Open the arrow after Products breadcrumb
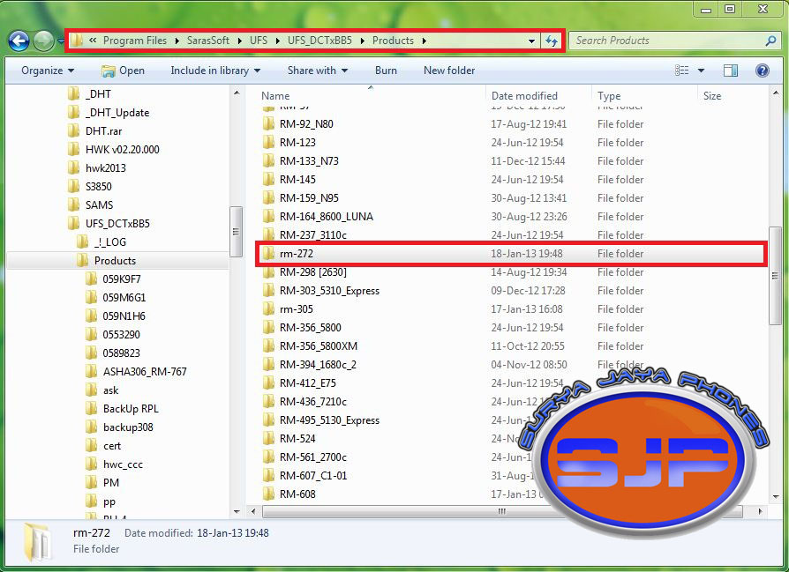 point(425,41)
